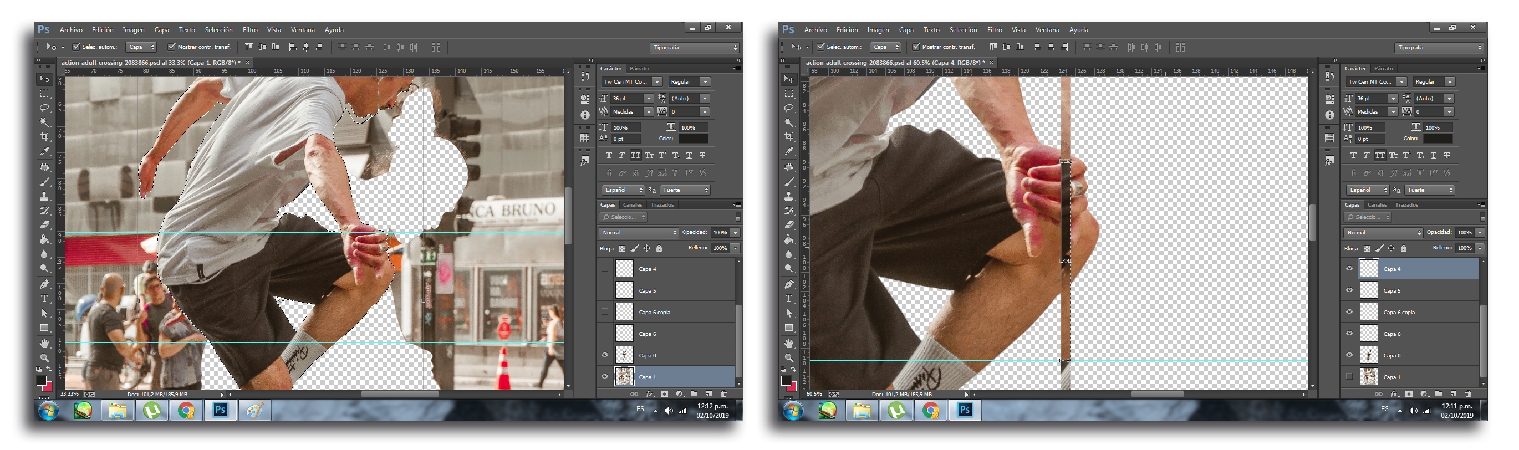Select the Paint Bucket tool in left window
Image resolution: width=1519 pixels, height=450 pixels.
tap(44, 239)
